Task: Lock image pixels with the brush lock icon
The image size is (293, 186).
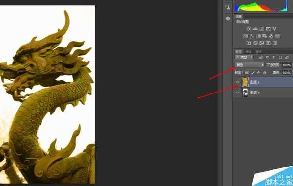Action: [x=252, y=73]
